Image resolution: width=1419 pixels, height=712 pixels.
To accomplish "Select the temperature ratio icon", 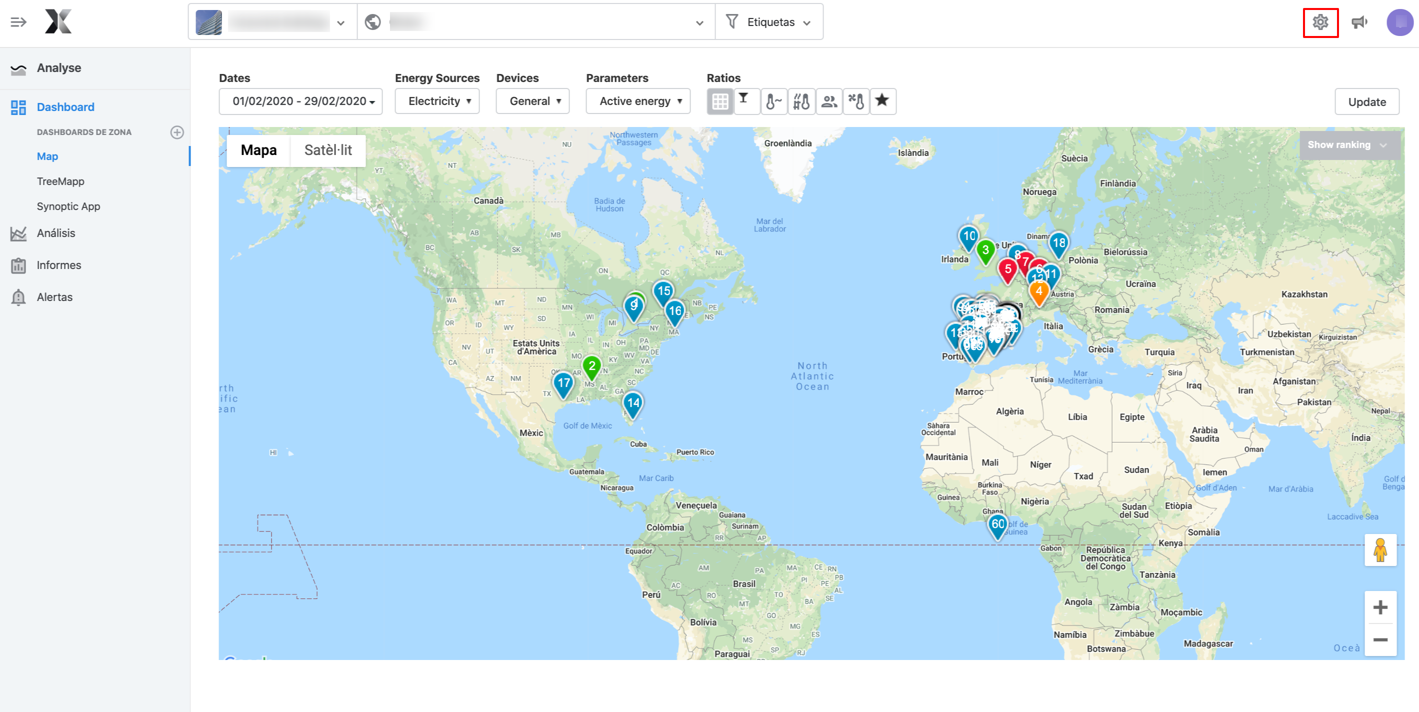I will (774, 101).
